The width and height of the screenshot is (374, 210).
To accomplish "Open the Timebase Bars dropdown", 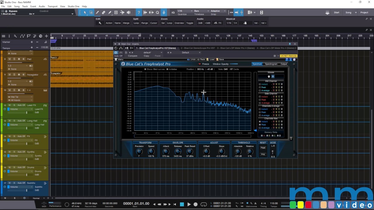I will (201, 11).
